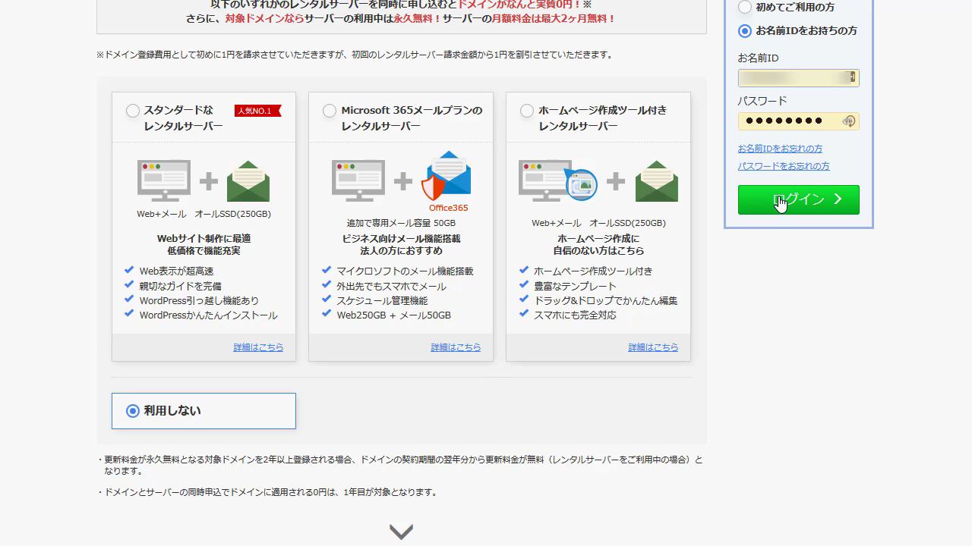Click パスワードをお忘れの方 link
Image resolution: width=972 pixels, height=546 pixels.
(784, 166)
